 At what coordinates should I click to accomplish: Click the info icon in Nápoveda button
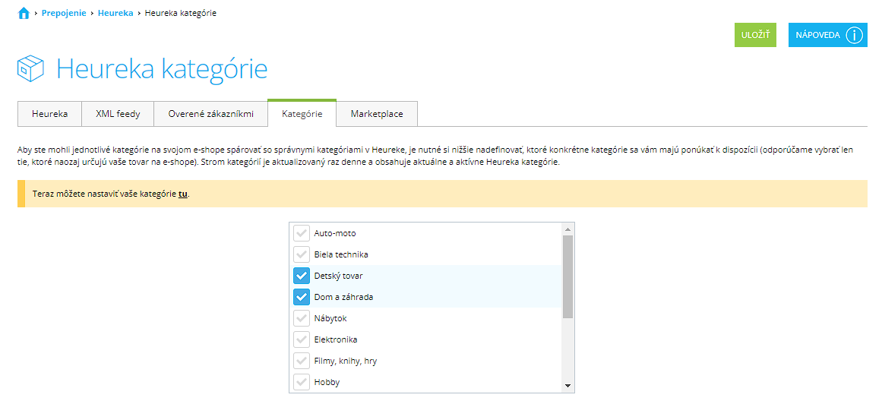click(x=853, y=36)
